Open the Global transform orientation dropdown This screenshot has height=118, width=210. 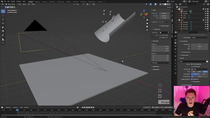(x=77, y=4)
